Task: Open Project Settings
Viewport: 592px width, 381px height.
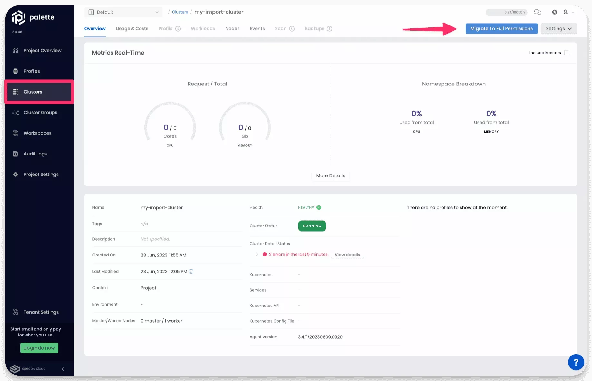Action: (x=41, y=174)
